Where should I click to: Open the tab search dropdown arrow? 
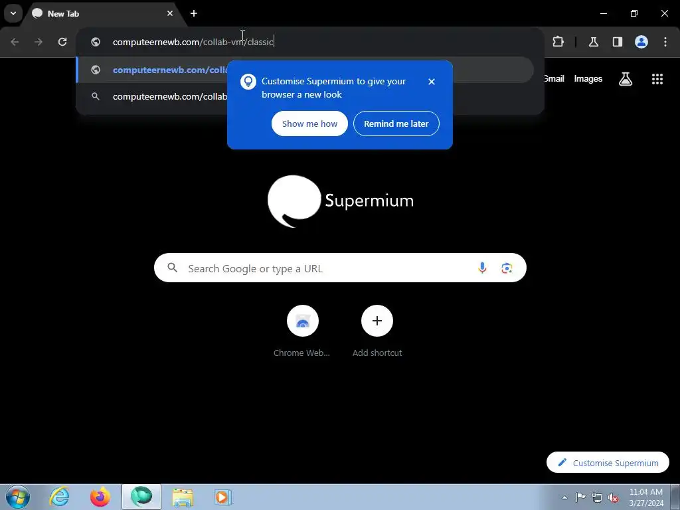click(x=13, y=13)
